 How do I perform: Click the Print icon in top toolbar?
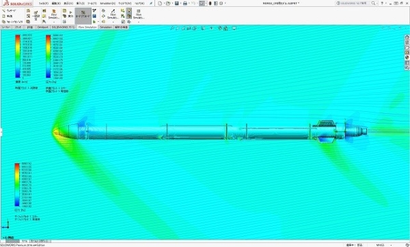[185, 3]
